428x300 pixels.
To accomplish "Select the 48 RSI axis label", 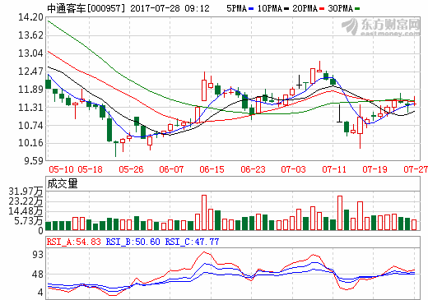I will pos(38,275).
